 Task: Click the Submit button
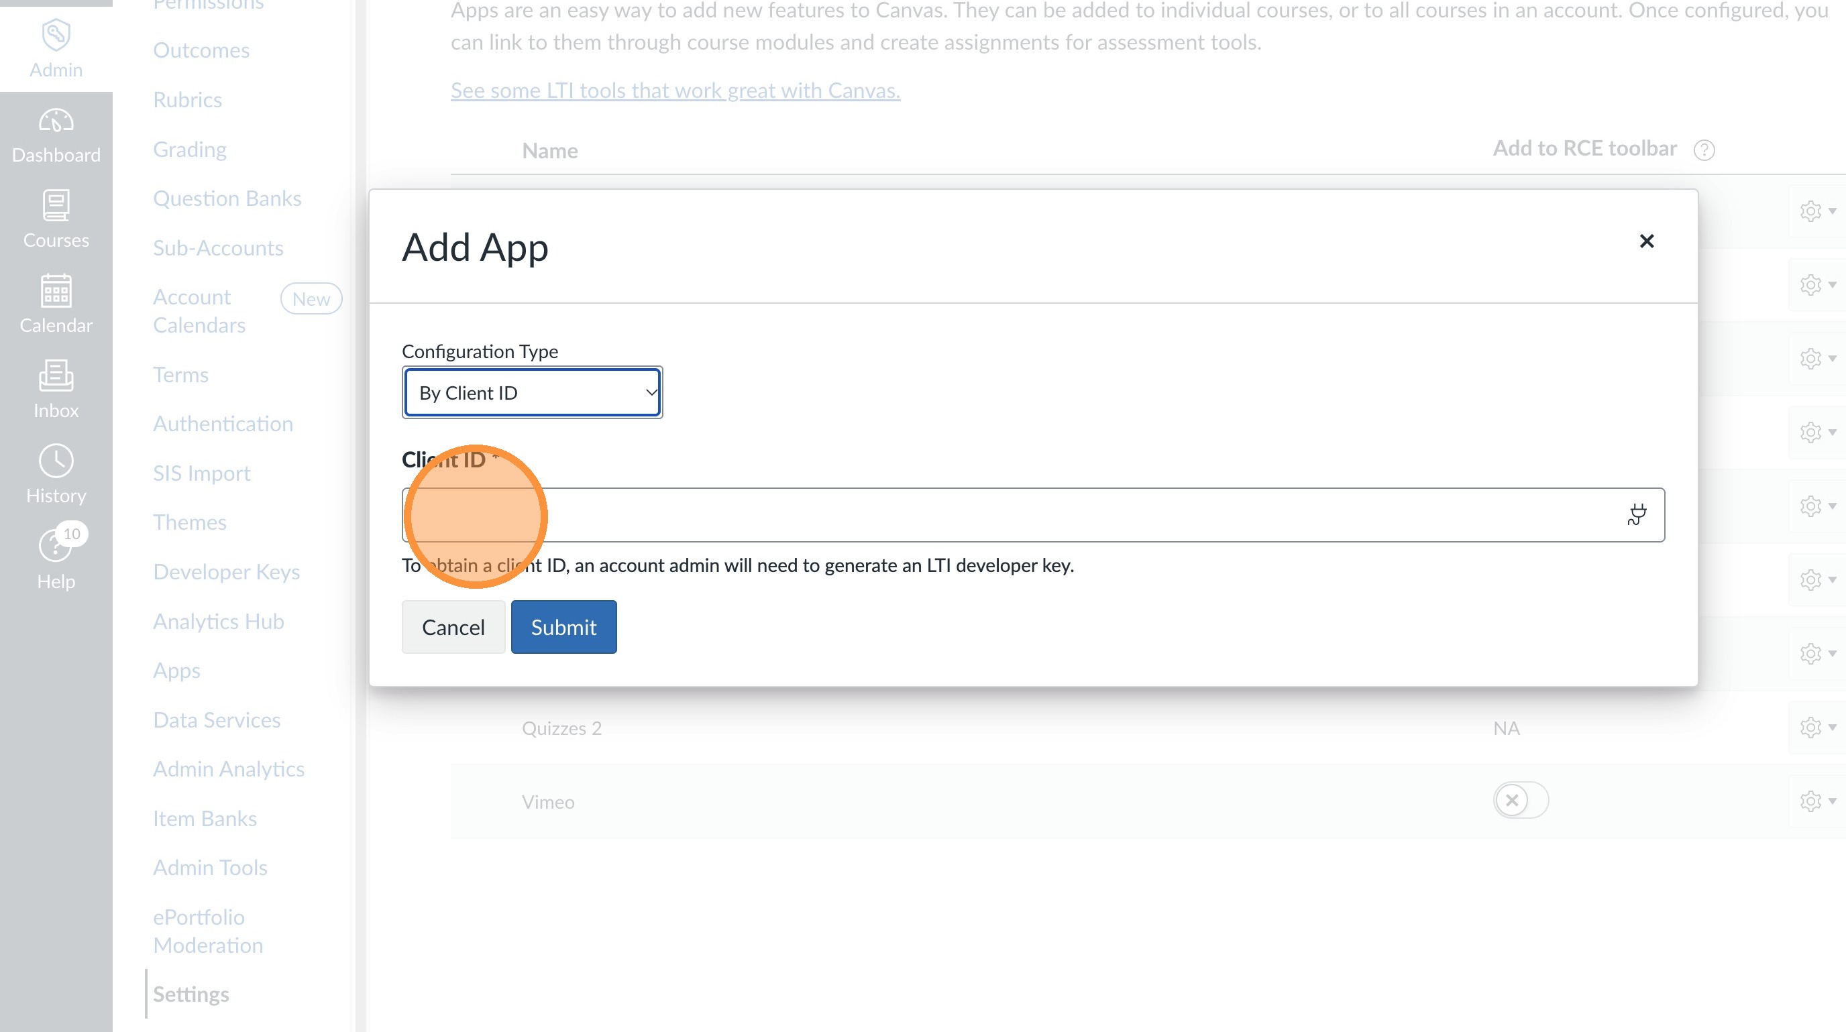(563, 627)
